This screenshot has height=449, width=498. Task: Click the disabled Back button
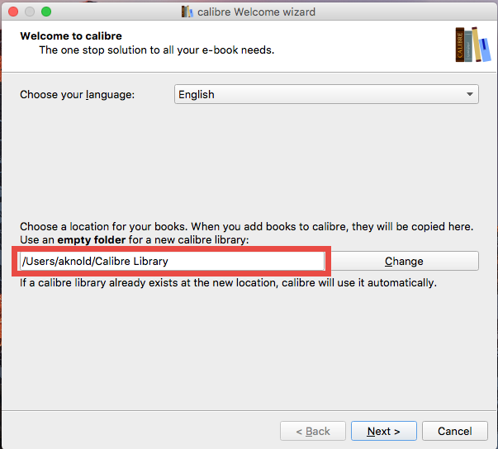pos(313,431)
